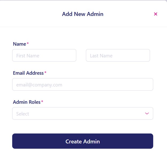Focus the Last Name input field

[118, 55]
